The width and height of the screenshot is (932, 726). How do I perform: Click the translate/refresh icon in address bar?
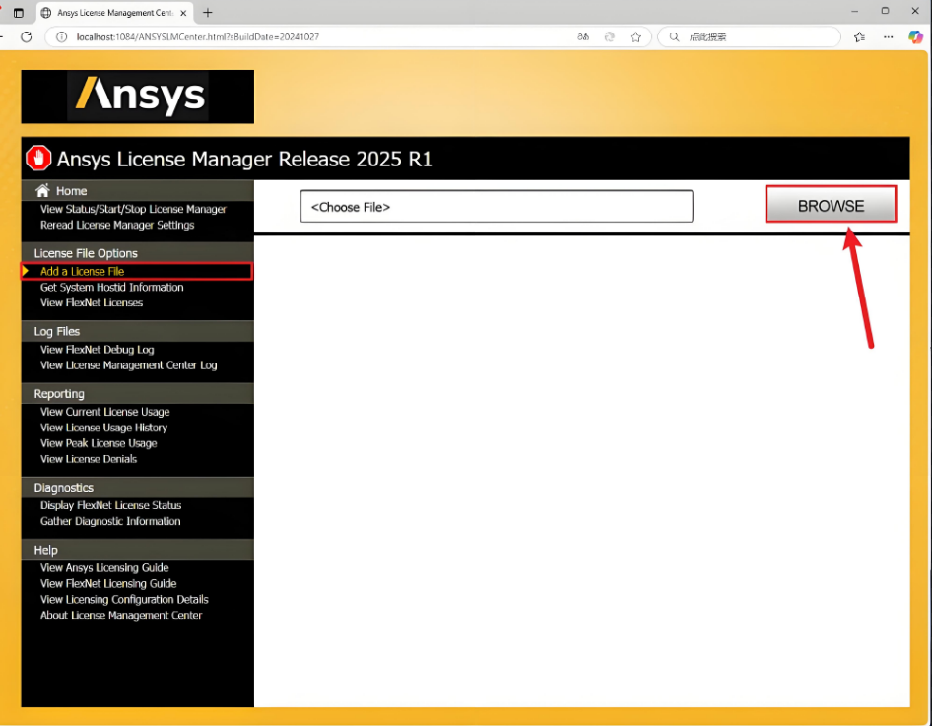[609, 36]
